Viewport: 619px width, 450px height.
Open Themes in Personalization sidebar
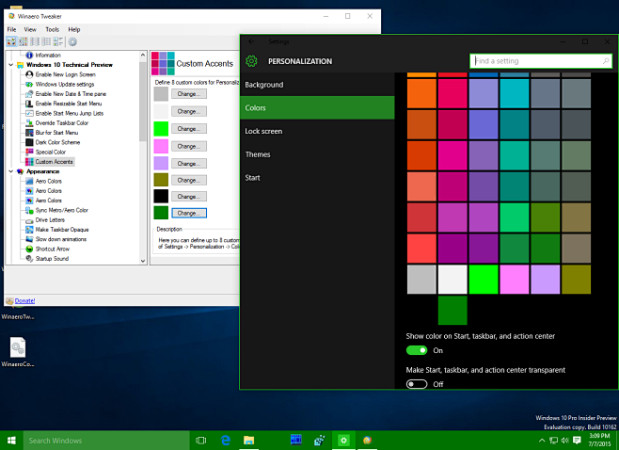tap(317, 154)
